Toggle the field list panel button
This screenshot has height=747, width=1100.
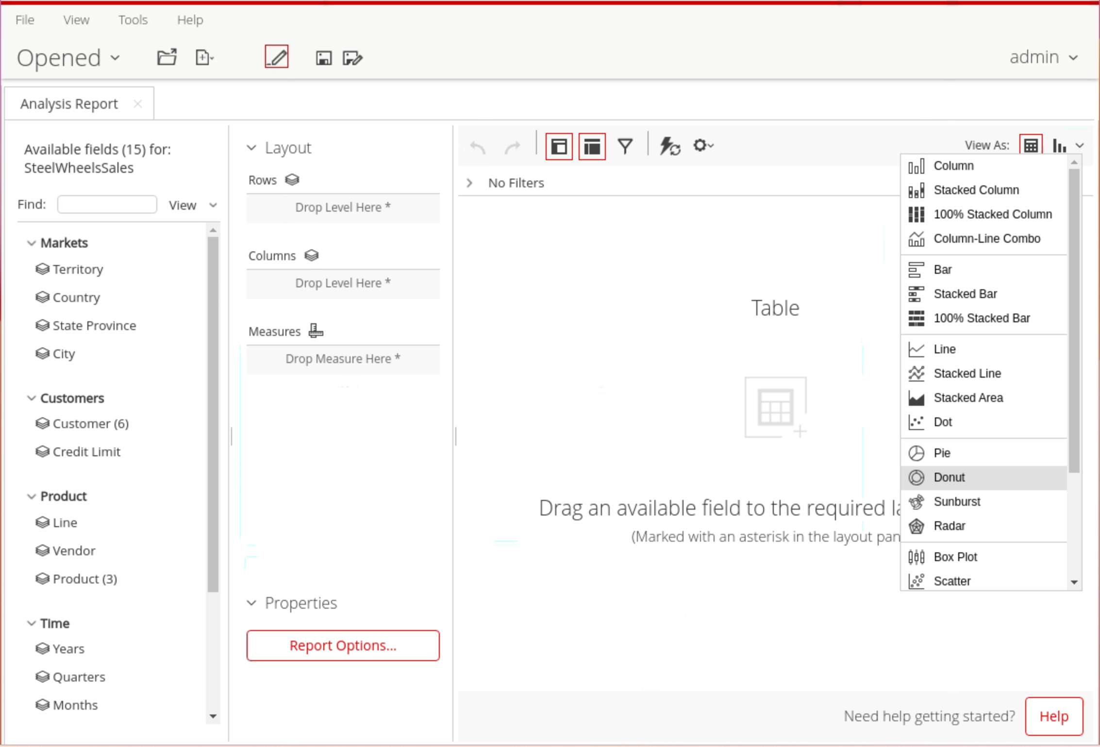tap(559, 146)
